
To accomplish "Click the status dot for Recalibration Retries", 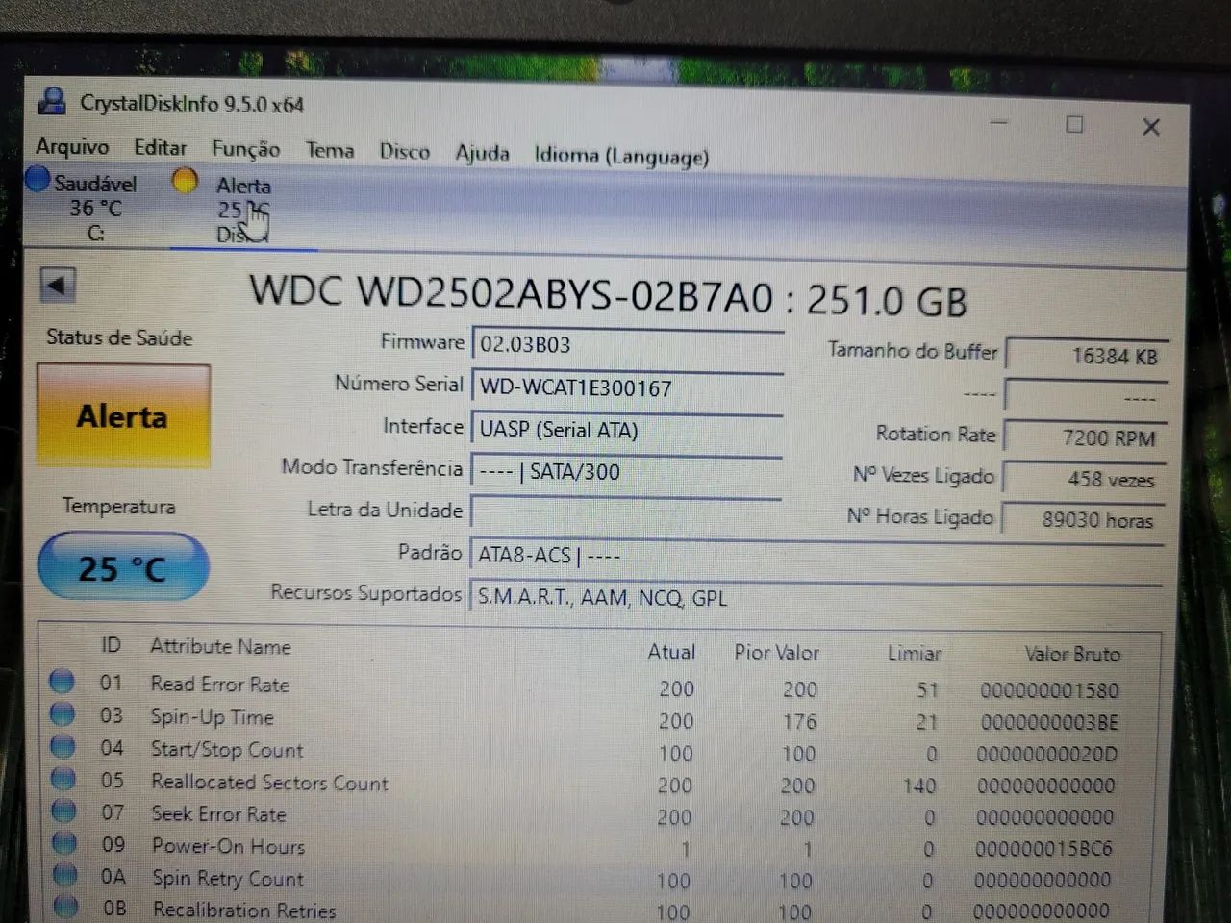I will click(x=66, y=907).
